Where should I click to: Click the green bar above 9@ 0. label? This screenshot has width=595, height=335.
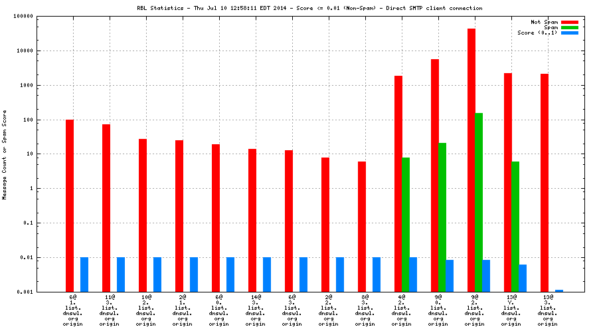(442, 217)
